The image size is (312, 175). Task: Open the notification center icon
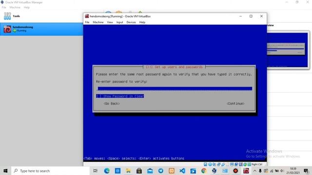click(306, 171)
